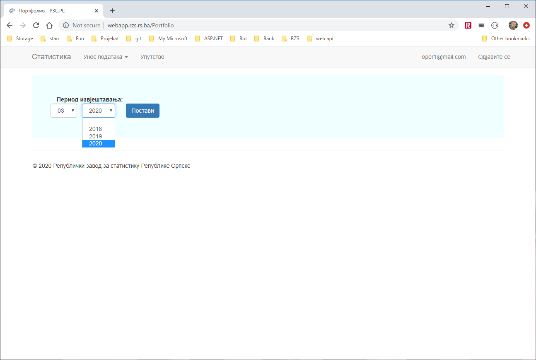
Task: Click the browser back arrow
Action: 10,25
